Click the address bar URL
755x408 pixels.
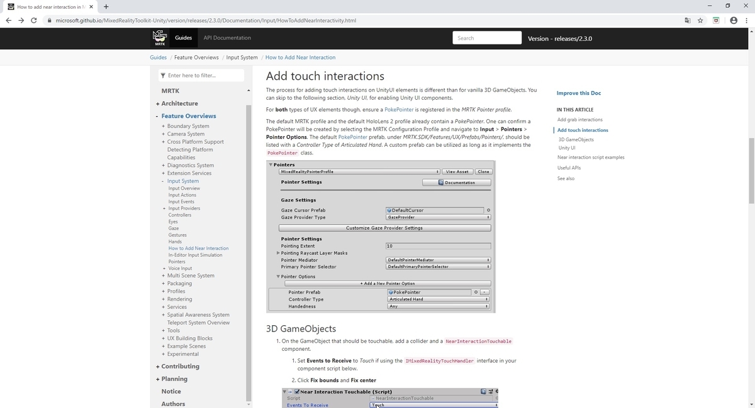tap(206, 20)
